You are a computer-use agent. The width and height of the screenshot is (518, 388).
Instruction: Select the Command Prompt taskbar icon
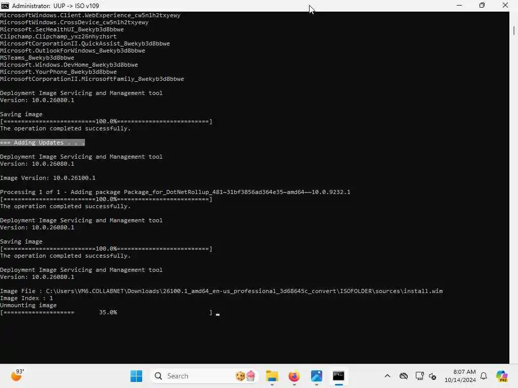click(338, 376)
